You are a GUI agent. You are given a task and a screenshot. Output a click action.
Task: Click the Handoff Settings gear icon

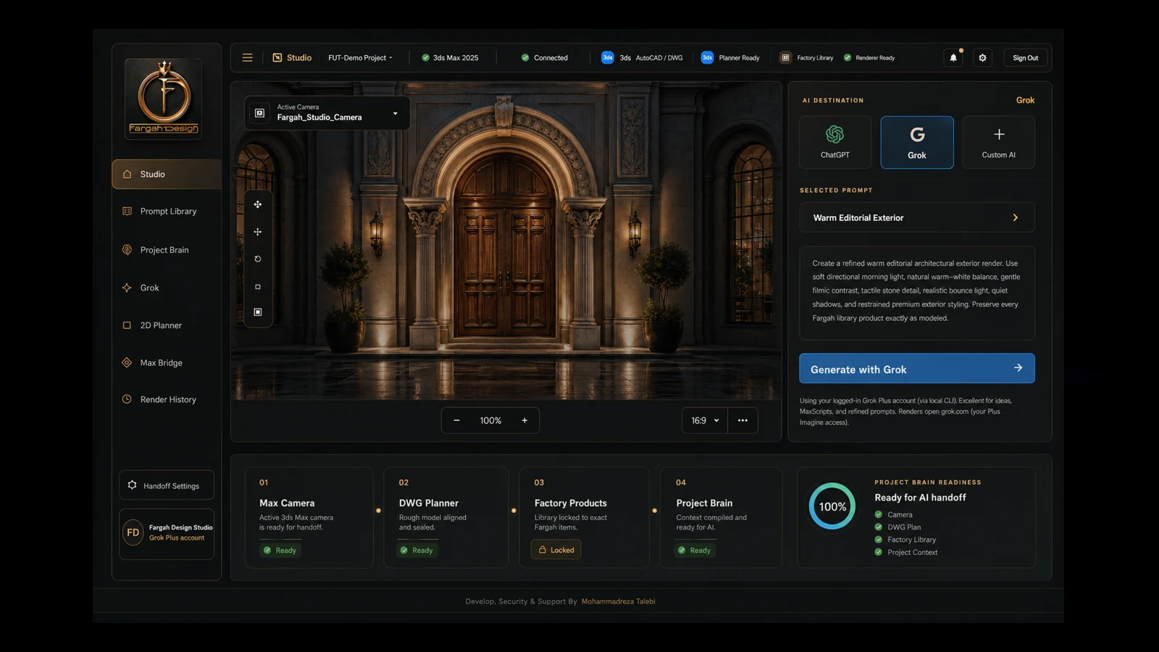tap(132, 485)
